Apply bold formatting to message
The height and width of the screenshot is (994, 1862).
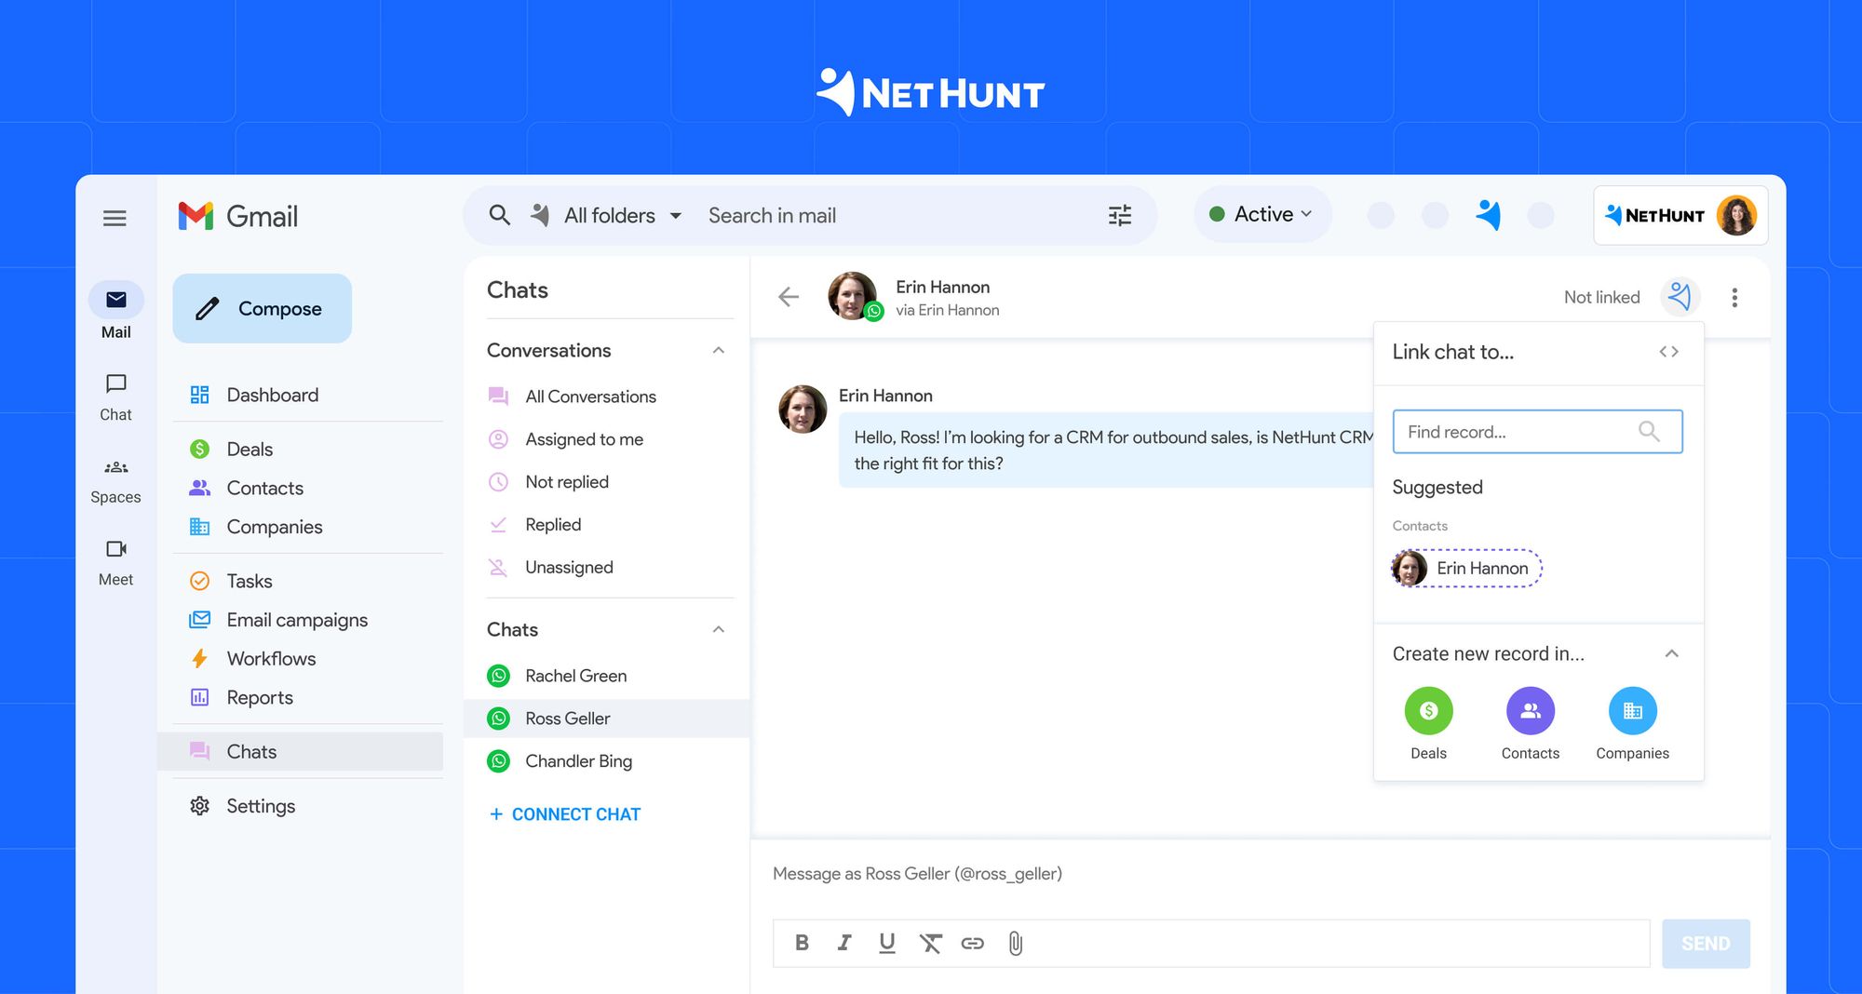(x=802, y=943)
